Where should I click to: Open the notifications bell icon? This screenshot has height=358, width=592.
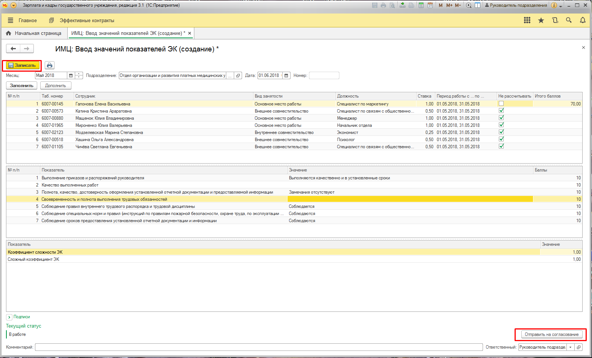click(x=583, y=20)
